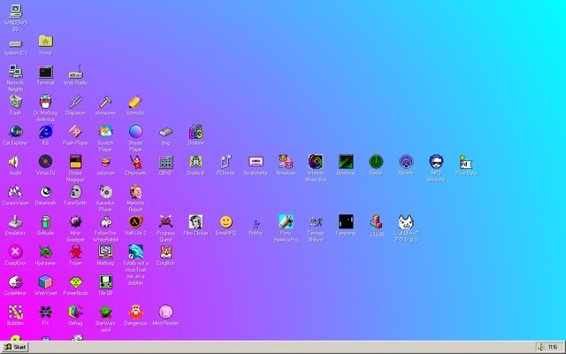Open Progress Quest crossed swords icon

pos(165,222)
